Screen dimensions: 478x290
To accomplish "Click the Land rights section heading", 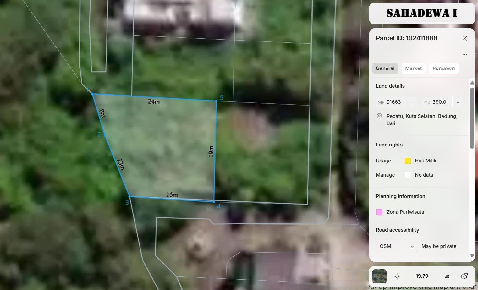I will (x=389, y=145).
